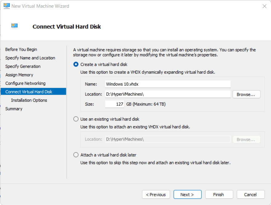Open the Specify Generation step

coord(22,66)
